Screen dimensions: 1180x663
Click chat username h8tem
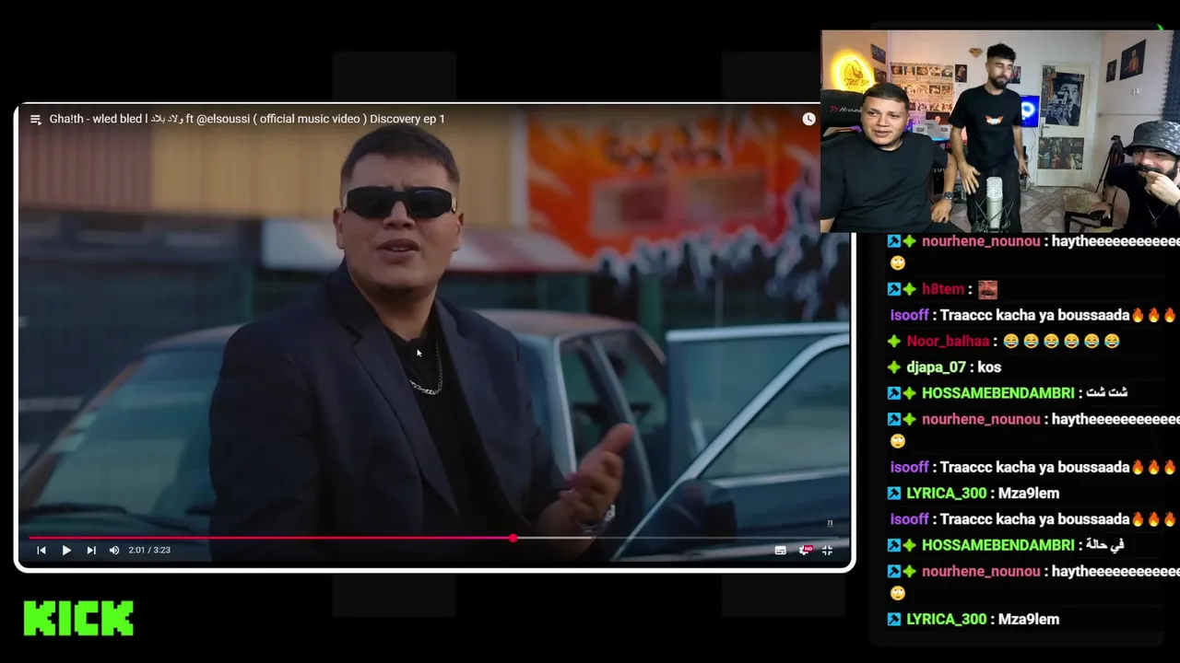942,289
